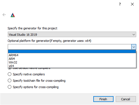
Task: Click the Cancel button
Action: 126,99
